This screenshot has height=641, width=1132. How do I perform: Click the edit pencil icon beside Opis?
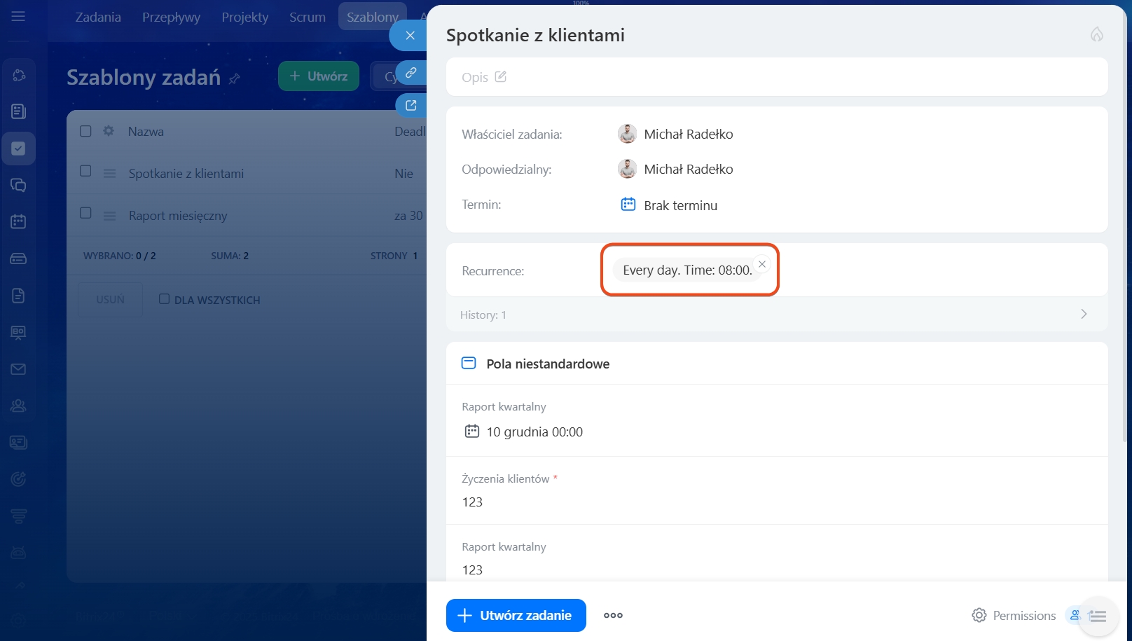pos(500,77)
